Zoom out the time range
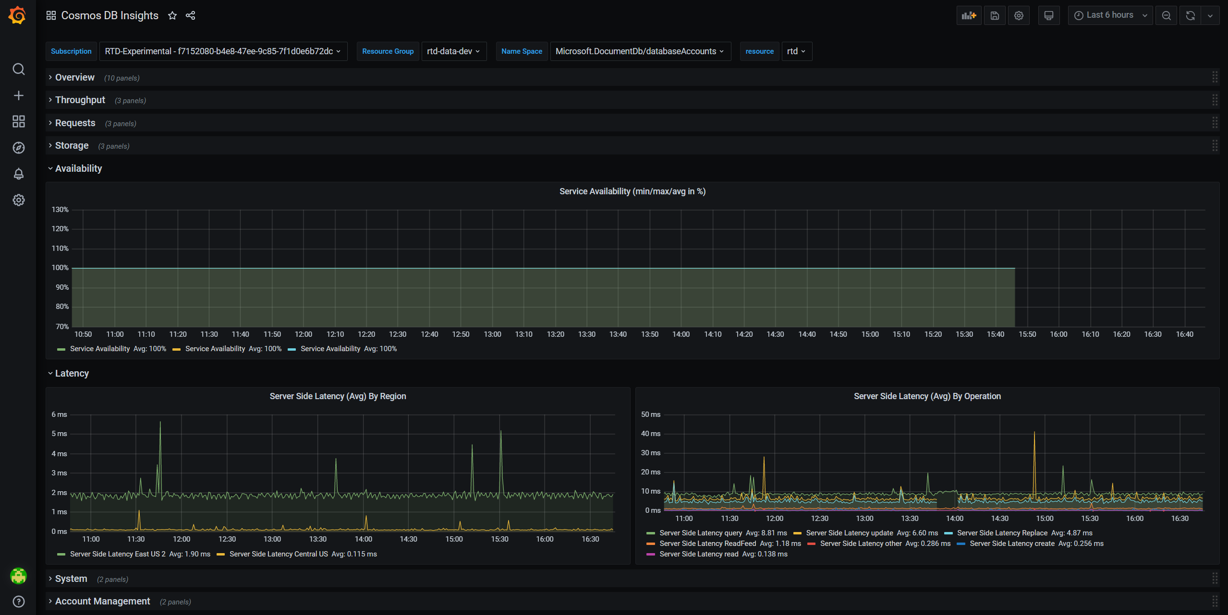This screenshot has height=615, width=1228. click(x=1166, y=15)
